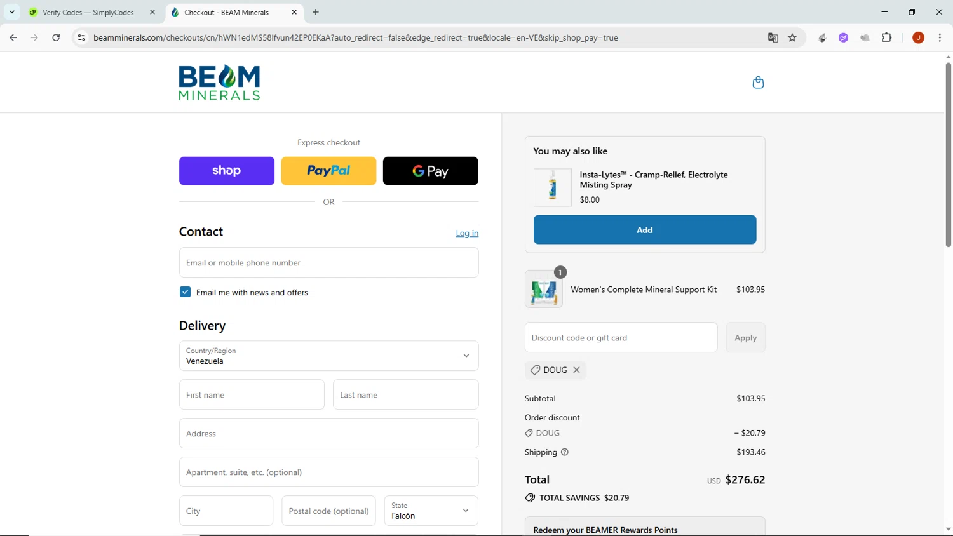View site information icon in address bar
Screen dimensions: 953x536
tap(81, 37)
